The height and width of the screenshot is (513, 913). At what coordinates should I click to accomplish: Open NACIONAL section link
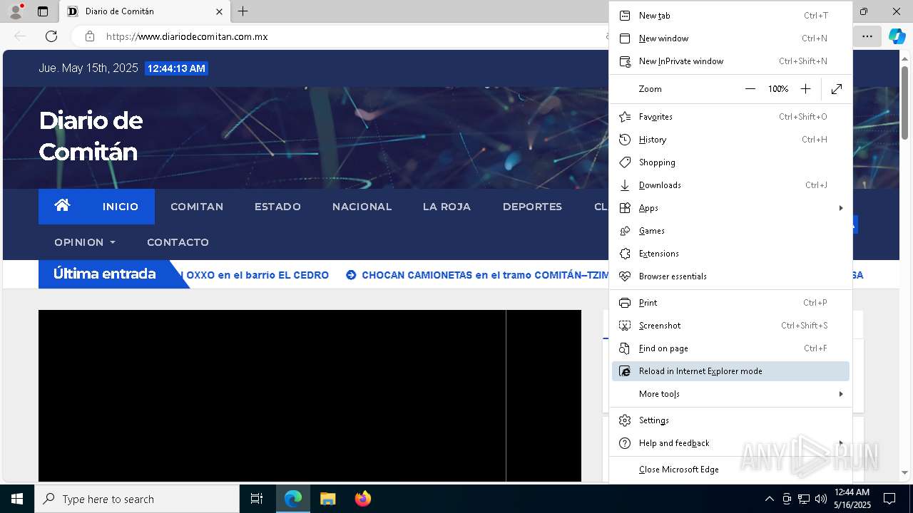point(362,207)
